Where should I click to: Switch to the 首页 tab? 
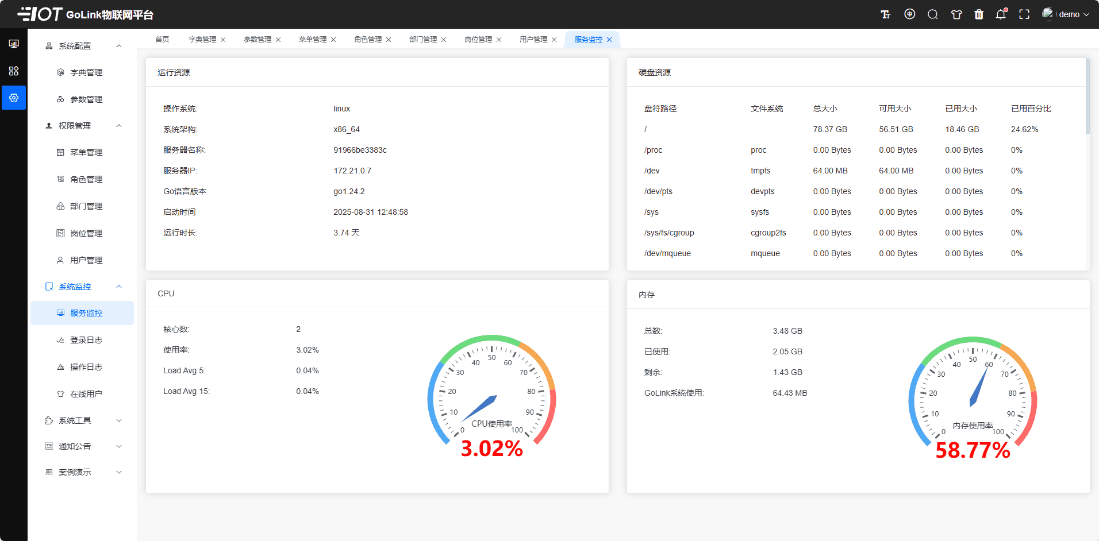[x=161, y=39]
